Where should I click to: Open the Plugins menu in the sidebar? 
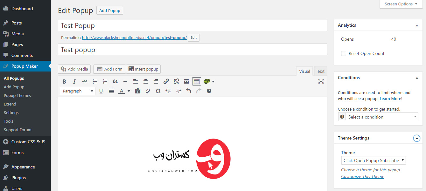[x=25, y=178]
